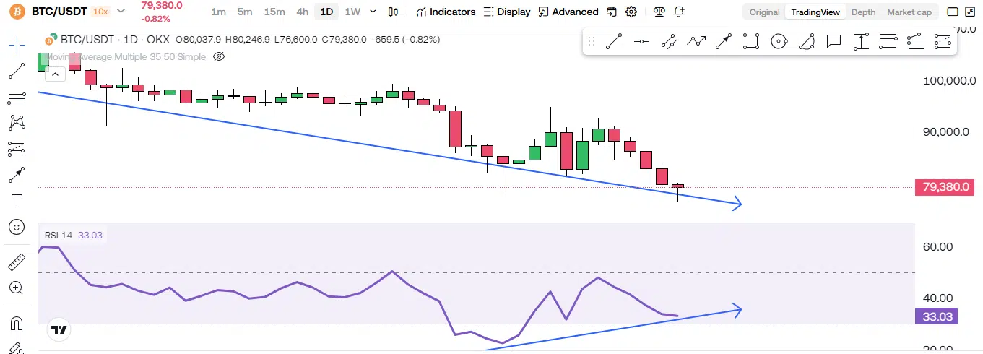Select the 4h timeframe
Screen dimensions: 983x354
coord(302,12)
